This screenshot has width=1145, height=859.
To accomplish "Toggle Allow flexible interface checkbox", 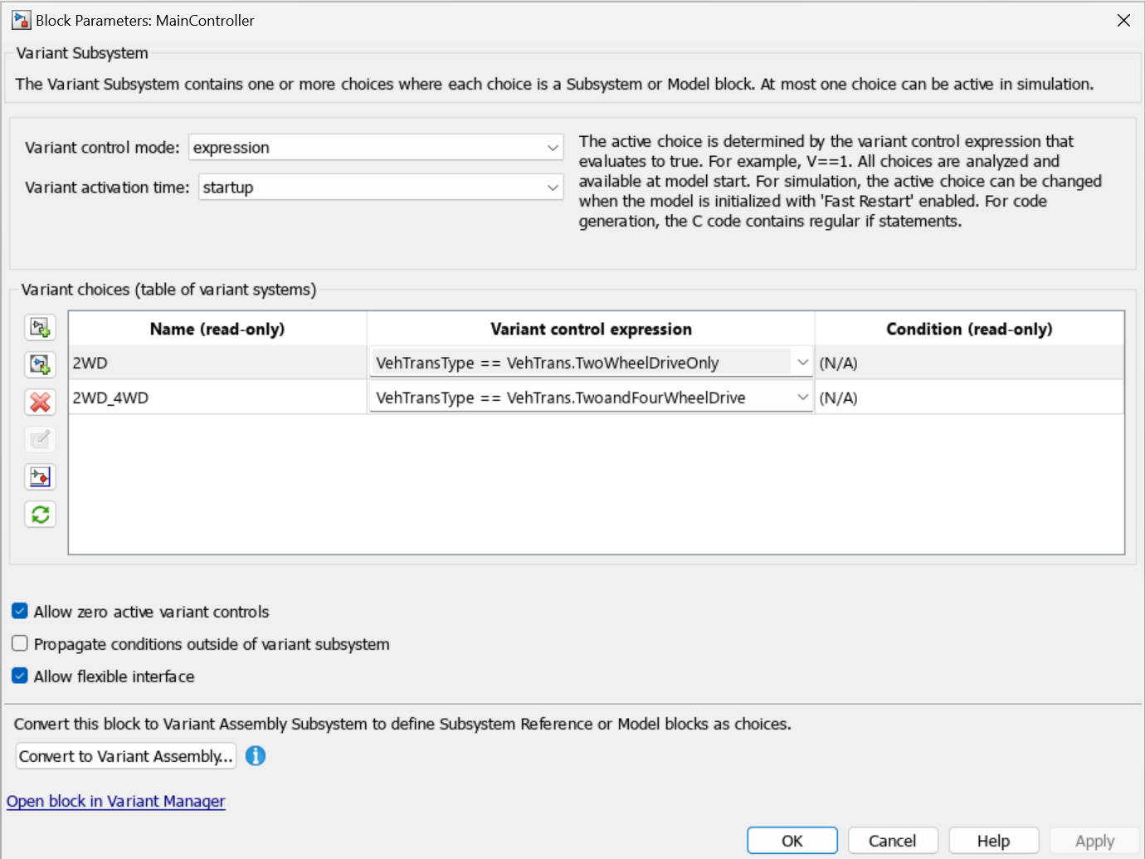I will click(20, 676).
